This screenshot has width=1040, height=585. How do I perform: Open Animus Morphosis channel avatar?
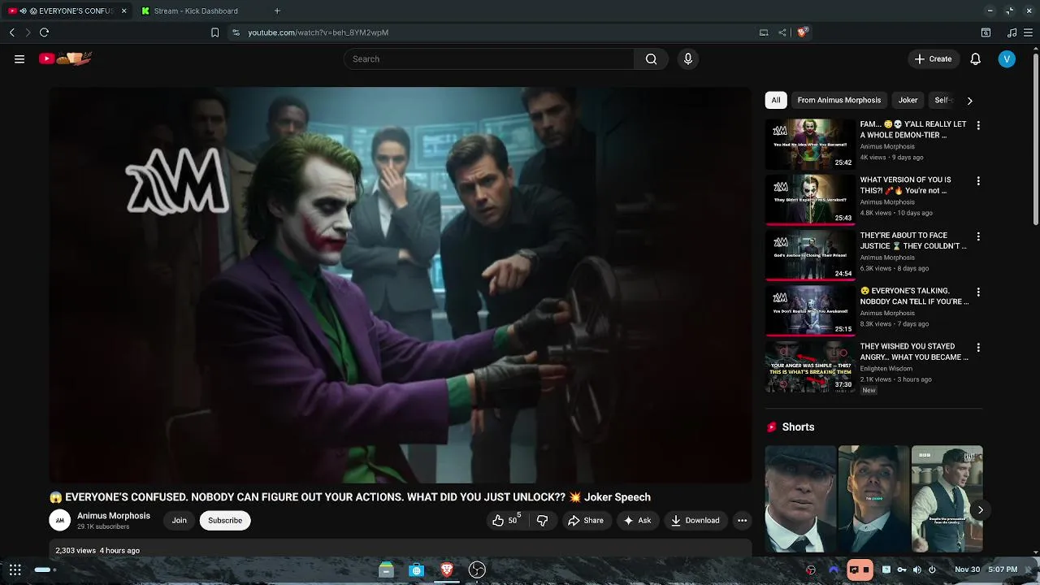[59, 520]
